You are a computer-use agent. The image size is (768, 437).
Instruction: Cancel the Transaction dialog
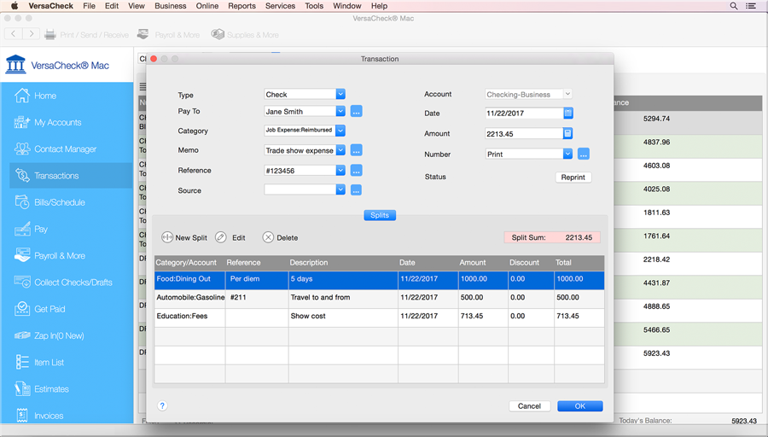[x=529, y=406]
